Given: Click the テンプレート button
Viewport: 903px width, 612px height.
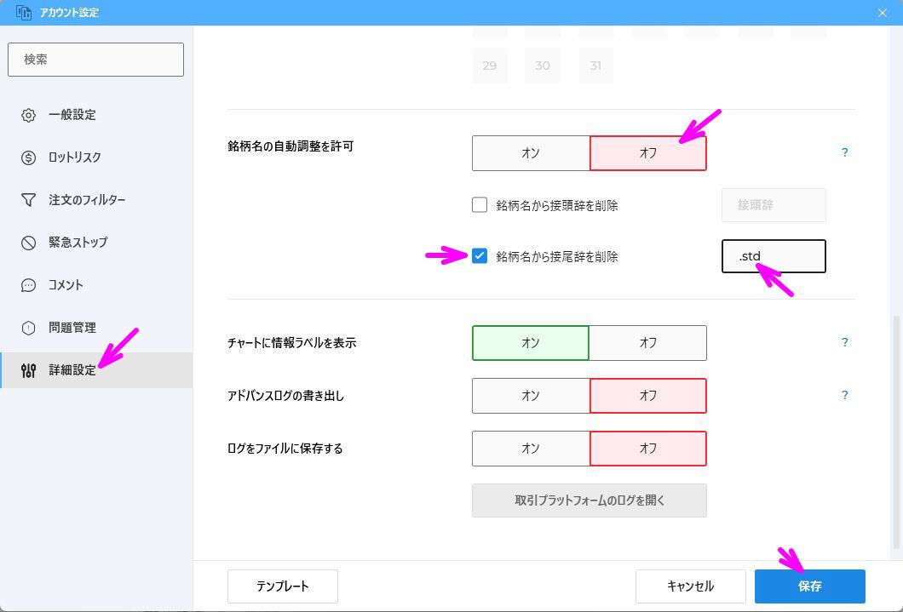Looking at the screenshot, I should click(x=282, y=586).
